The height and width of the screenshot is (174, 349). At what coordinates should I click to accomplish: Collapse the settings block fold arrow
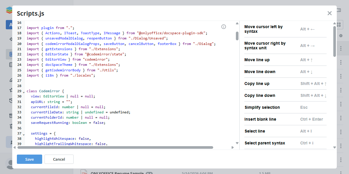[24, 134]
